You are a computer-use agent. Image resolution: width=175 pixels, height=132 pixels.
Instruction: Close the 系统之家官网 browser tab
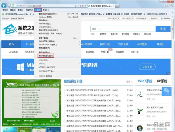tap(114, 6)
